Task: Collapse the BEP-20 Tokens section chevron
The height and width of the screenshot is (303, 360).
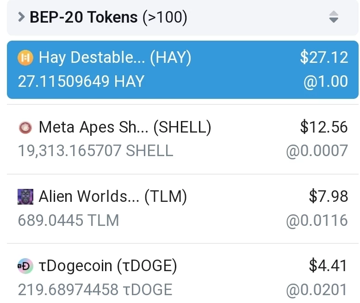Action: point(21,17)
